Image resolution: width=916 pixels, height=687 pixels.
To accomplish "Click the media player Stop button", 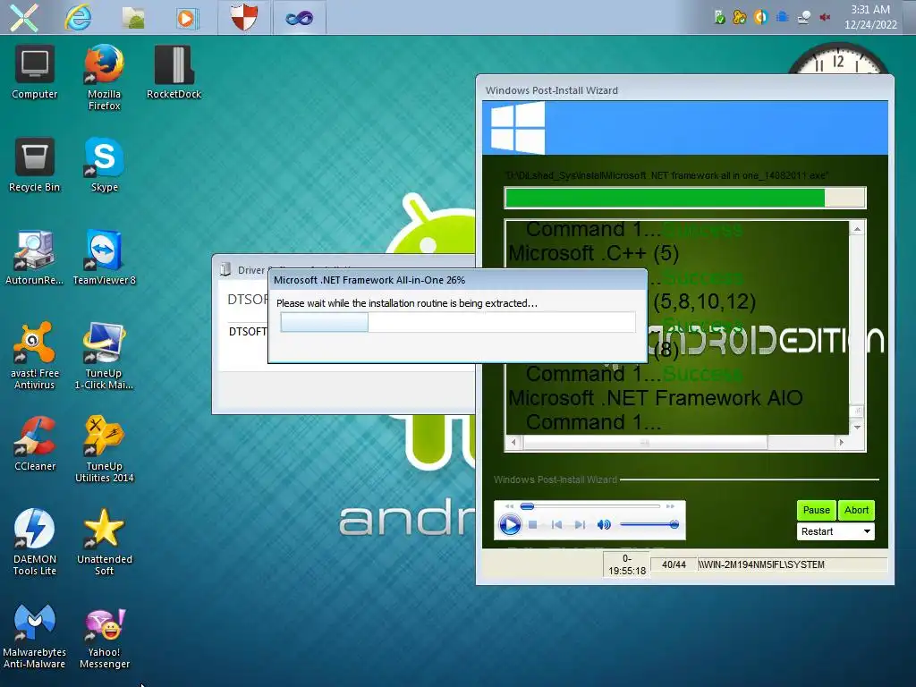I will click(x=533, y=524).
